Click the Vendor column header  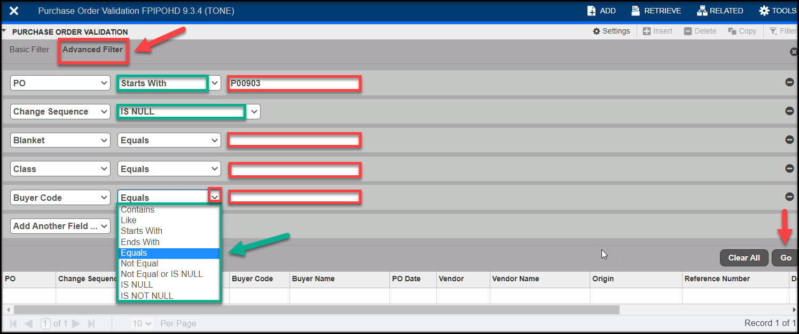pyautogui.click(x=463, y=279)
